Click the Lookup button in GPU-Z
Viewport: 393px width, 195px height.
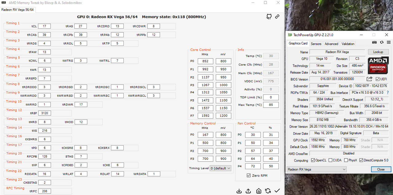click(x=378, y=52)
